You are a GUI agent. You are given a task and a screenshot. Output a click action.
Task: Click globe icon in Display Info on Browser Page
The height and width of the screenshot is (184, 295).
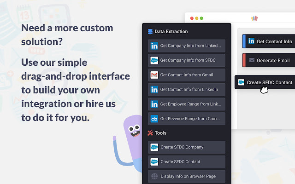[x=154, y=176]
